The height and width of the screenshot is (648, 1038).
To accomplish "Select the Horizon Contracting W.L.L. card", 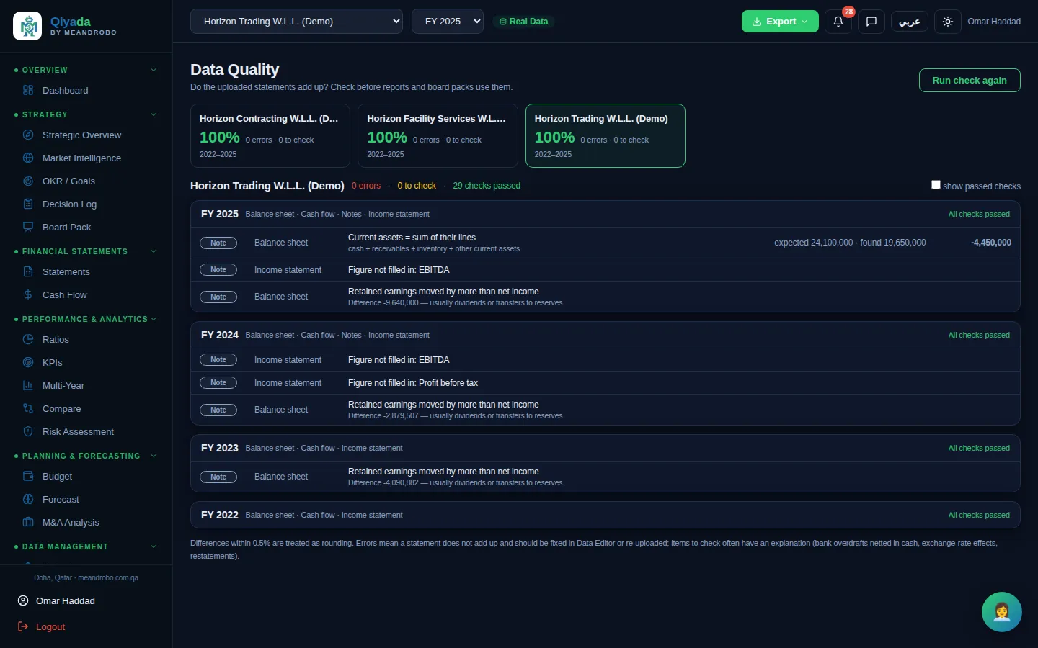I will tap(270, 136).
